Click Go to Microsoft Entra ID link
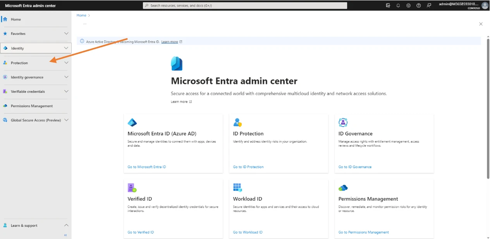Image resolution: width=490 pixels, height=239 pixels. point(147,167)
